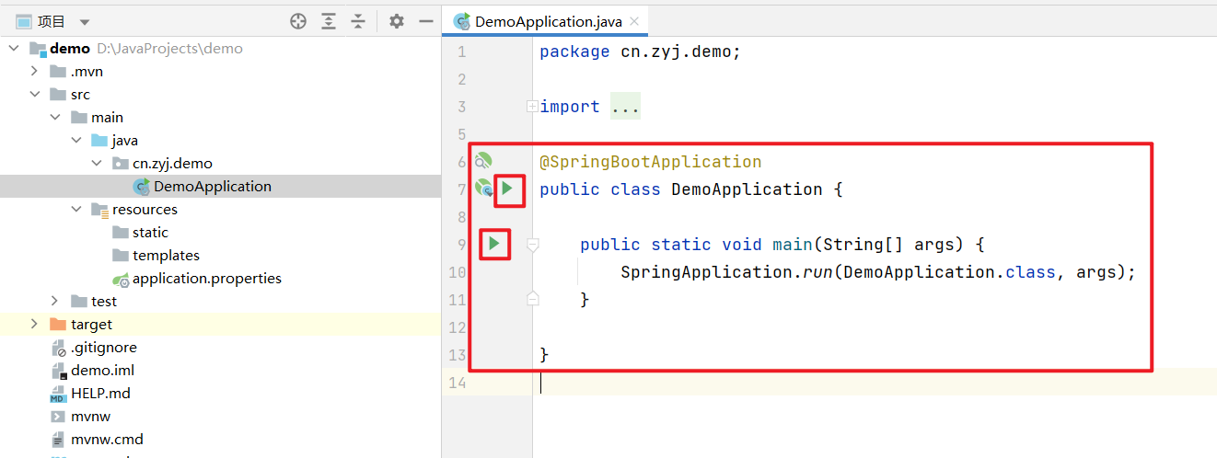
Task: Run main method via green arrow on line 9
Action: [x=494, y=244]
